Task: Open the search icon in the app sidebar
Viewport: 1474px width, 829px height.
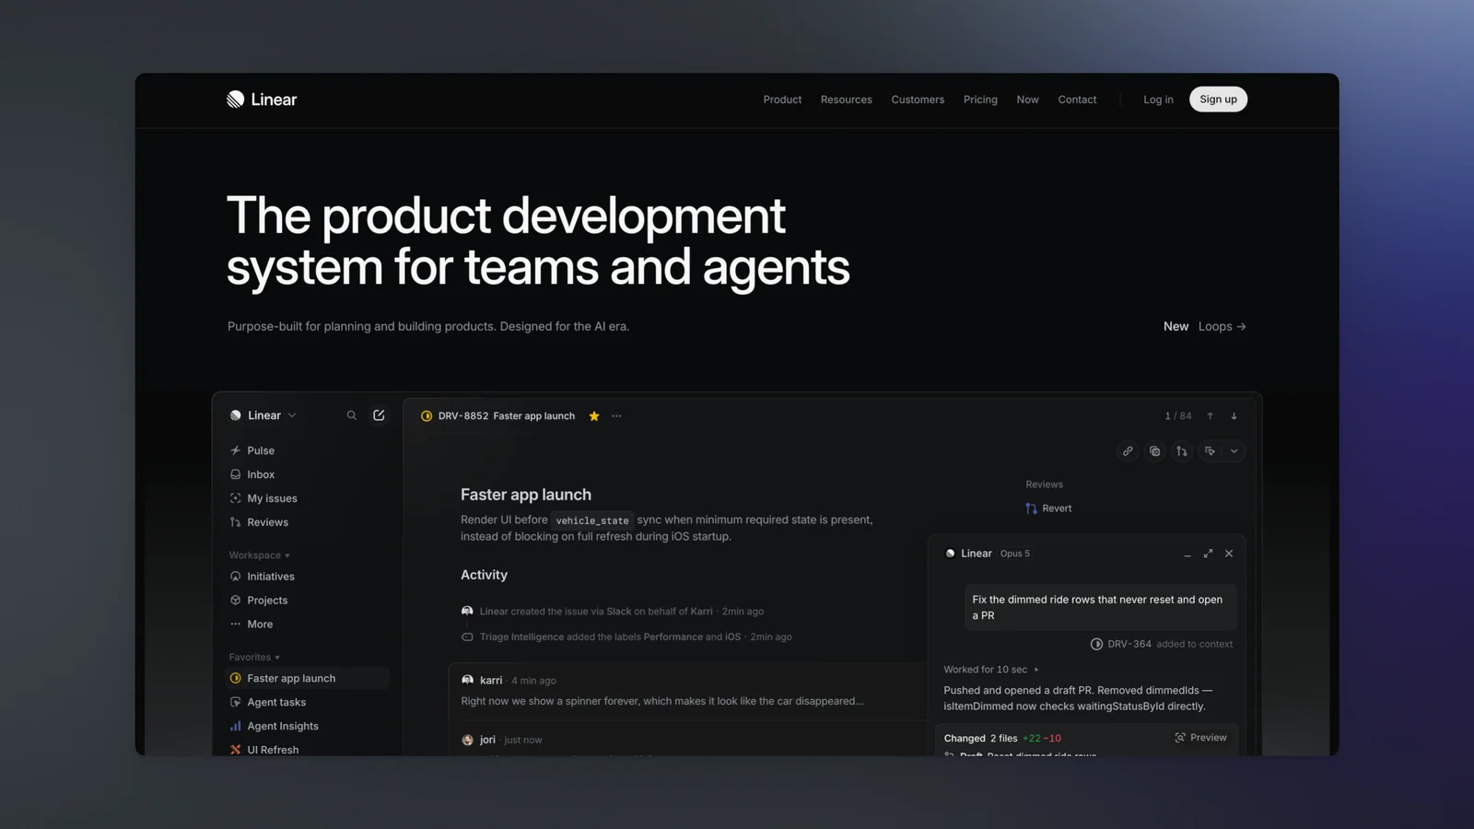Action: [351, 415]
